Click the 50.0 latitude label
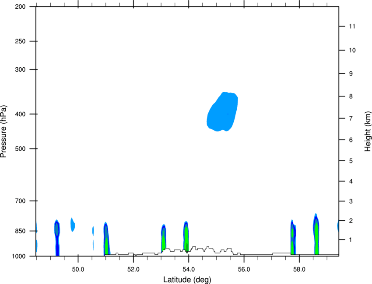The width and height of the screenshot is (372, 284). (78, 270)
